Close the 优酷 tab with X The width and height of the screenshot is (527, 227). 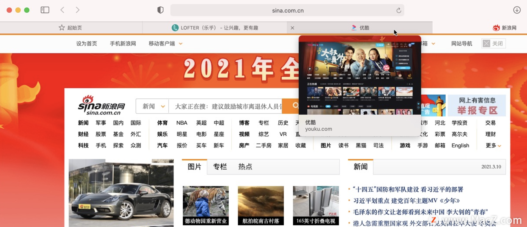coord(292,28)
